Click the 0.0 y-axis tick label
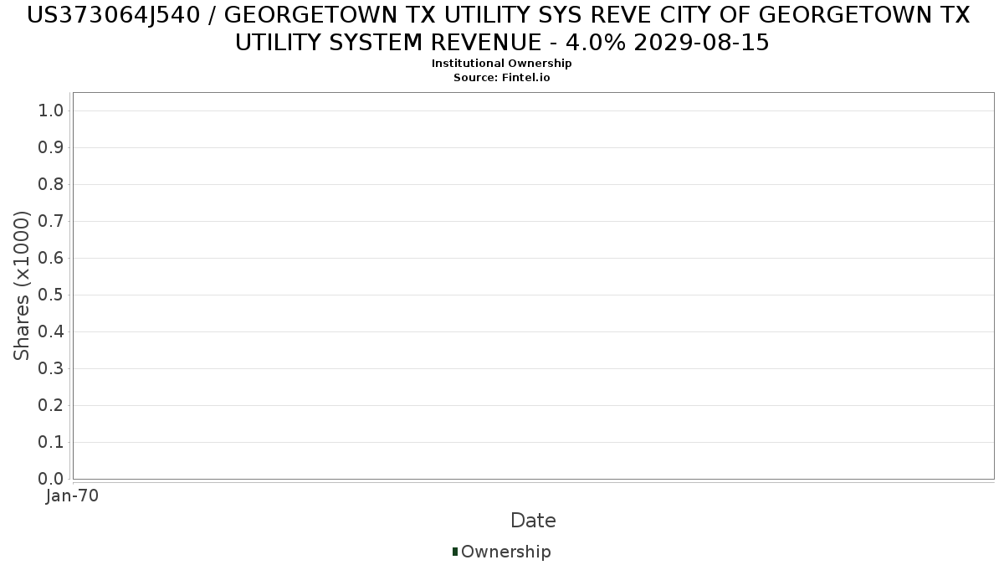The height and width of the screenshot is (565, 1004). 51,480
